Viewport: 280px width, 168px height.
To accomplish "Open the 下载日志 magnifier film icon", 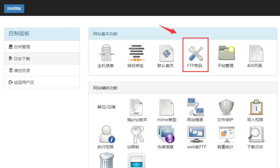I will [256, 135].
